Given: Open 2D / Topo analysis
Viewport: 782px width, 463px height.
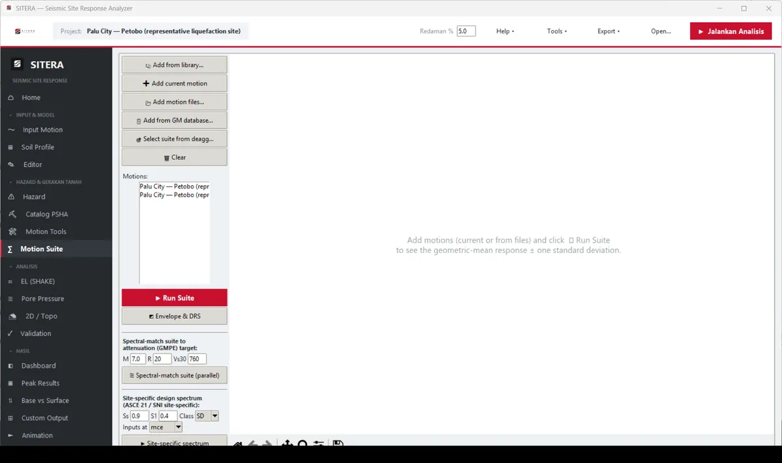Looking at the screenshot, I should click(56, 316).
